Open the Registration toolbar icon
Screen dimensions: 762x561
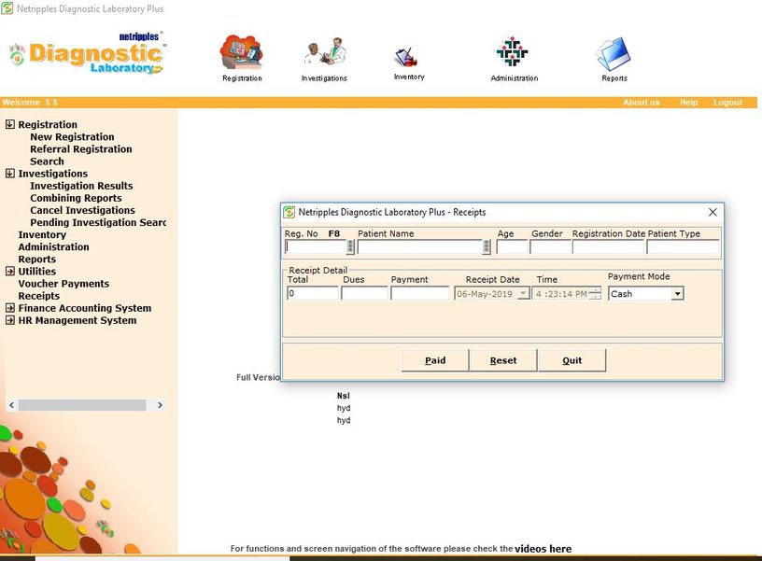click(242, 58)
